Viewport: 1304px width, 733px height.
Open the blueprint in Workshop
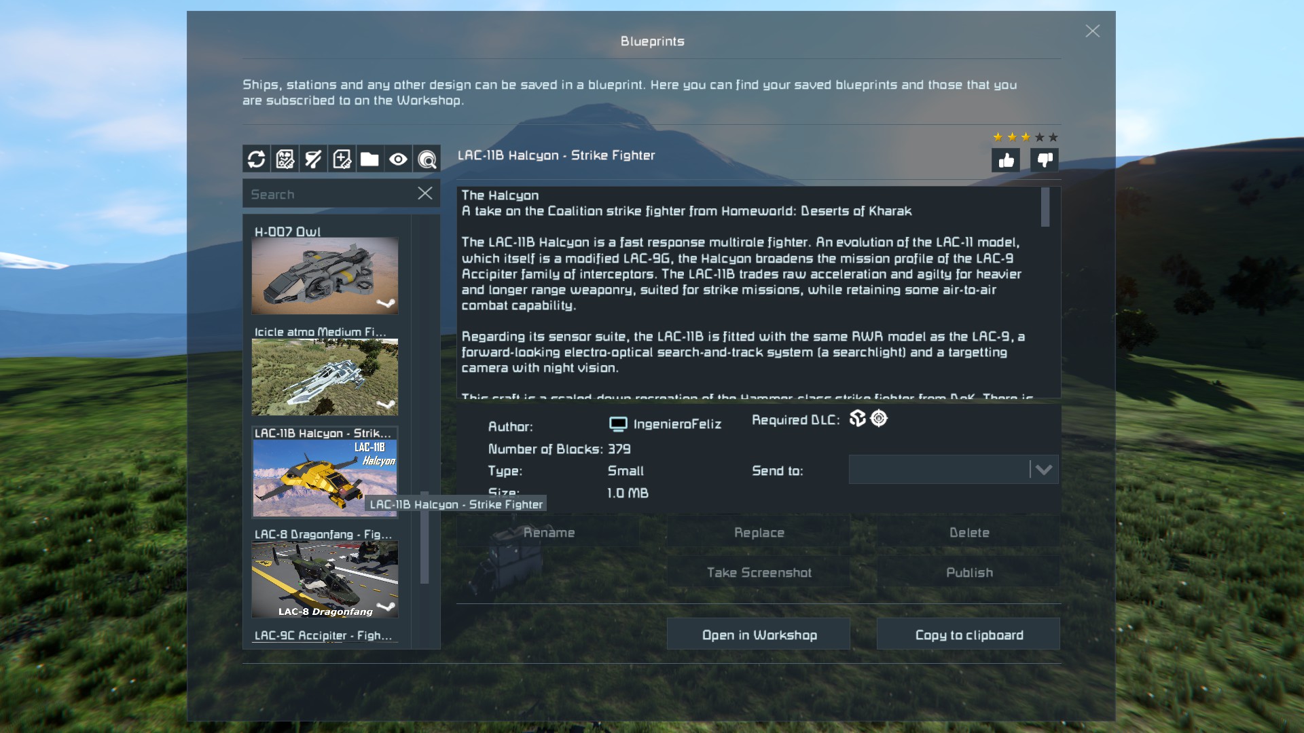point(759,635)
